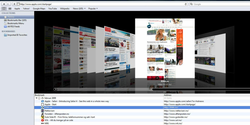Open the Imported IE Favorites folder
Image resolution: width=250 pixels, height=125 pixels.
pyautogui.click(x=17, y=35)
